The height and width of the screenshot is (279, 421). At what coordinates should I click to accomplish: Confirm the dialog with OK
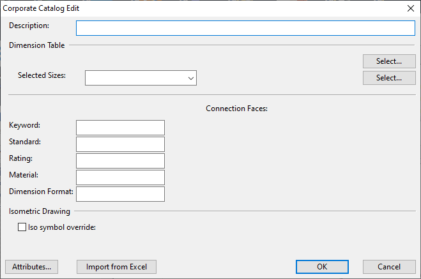[322, 267]
